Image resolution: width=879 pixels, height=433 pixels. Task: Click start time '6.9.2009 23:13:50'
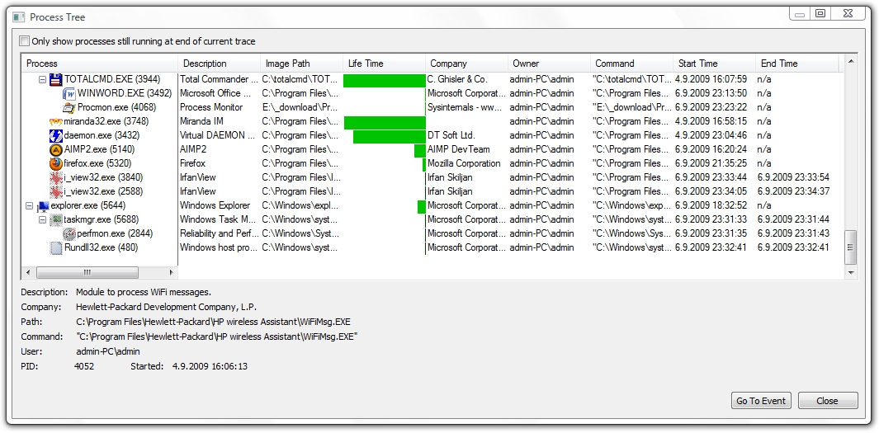[x=711, y=93]
